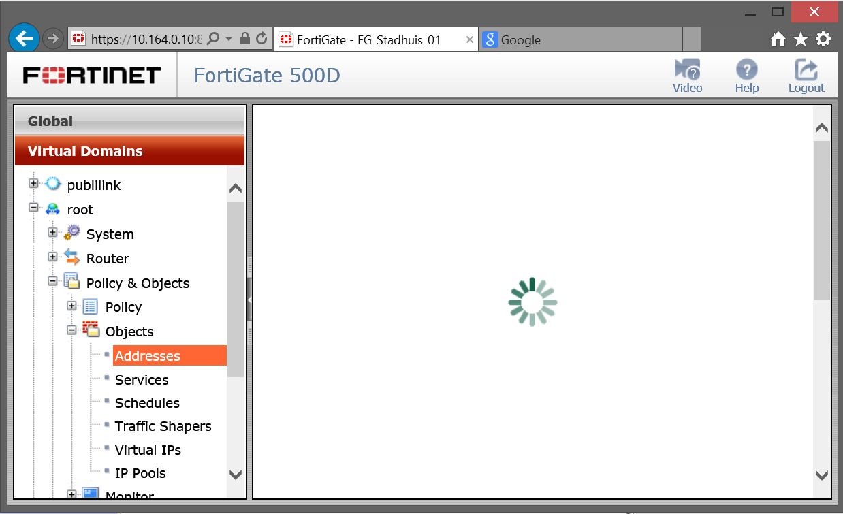Open the address bar dropdown arrow
Image resolution: width=843 pixels, height=514 pixels.
229,39
